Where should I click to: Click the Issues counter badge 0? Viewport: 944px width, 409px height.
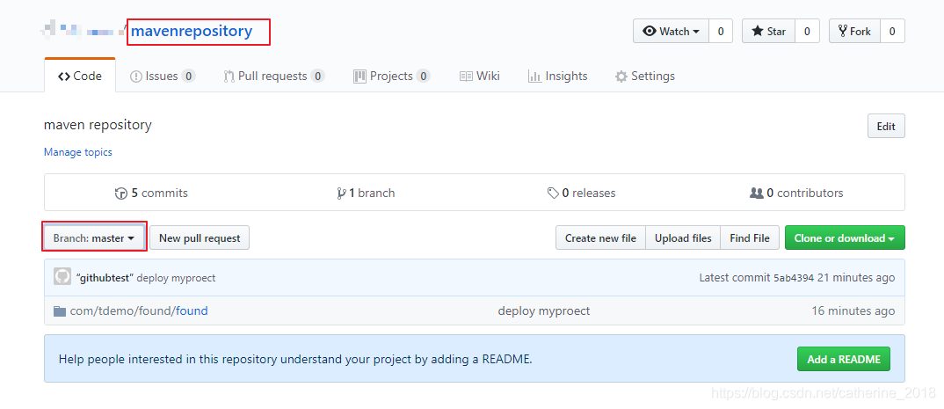pyautogui.click(x=188, y=76)
